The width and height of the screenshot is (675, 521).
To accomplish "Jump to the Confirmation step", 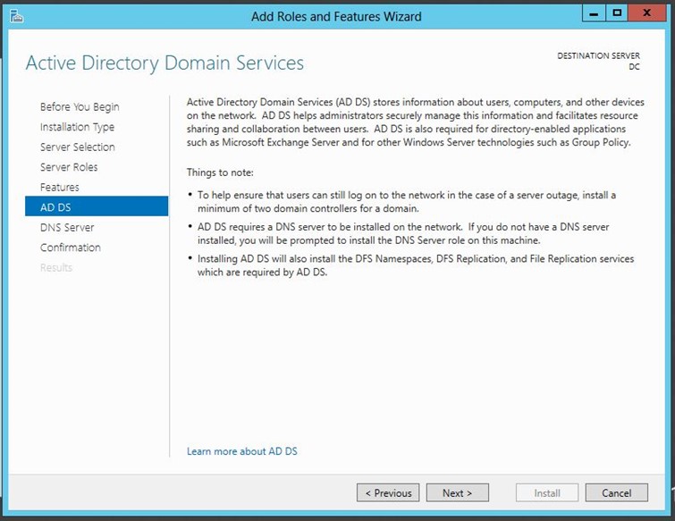I will click(x=70, y=248).
